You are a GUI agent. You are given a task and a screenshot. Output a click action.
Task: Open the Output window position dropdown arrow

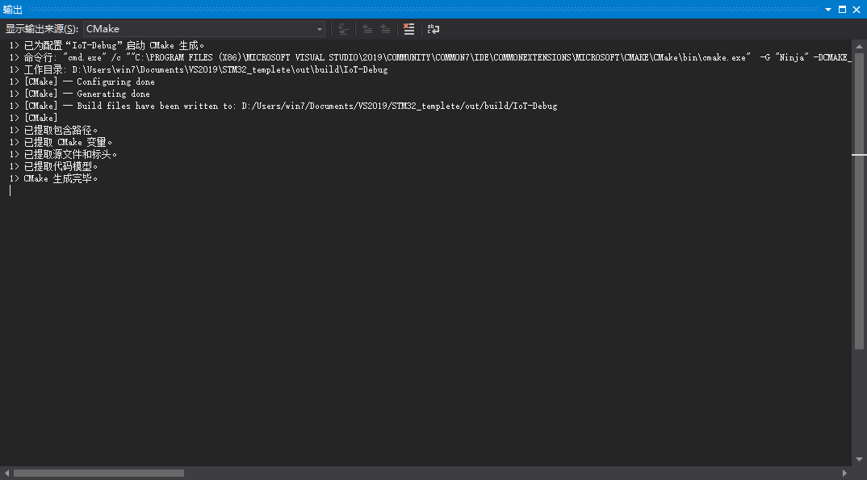(x=828, y=10)
